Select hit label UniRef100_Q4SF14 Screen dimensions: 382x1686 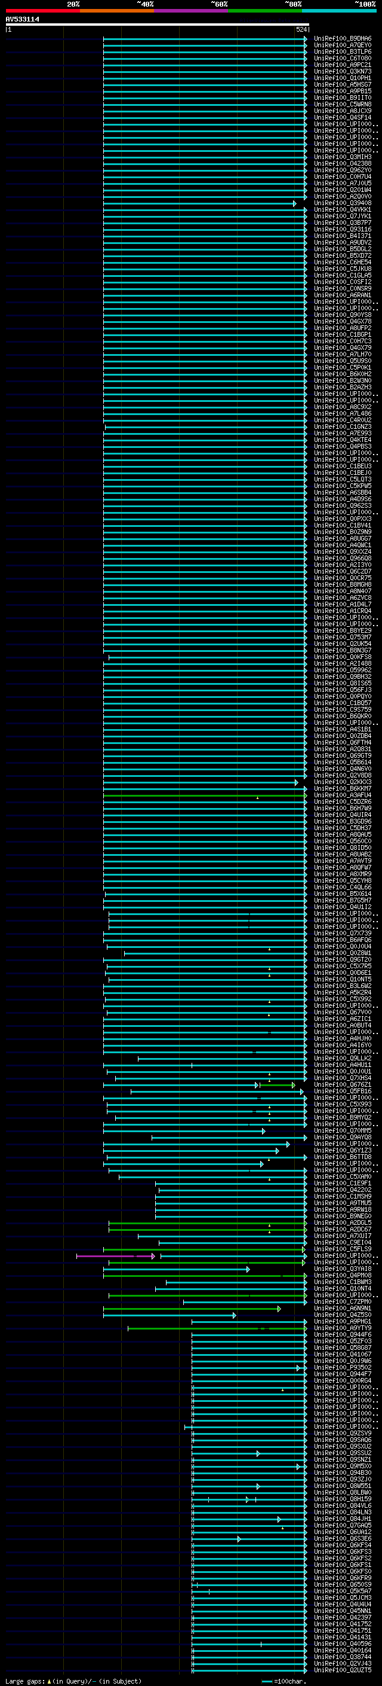pos(343,118)
